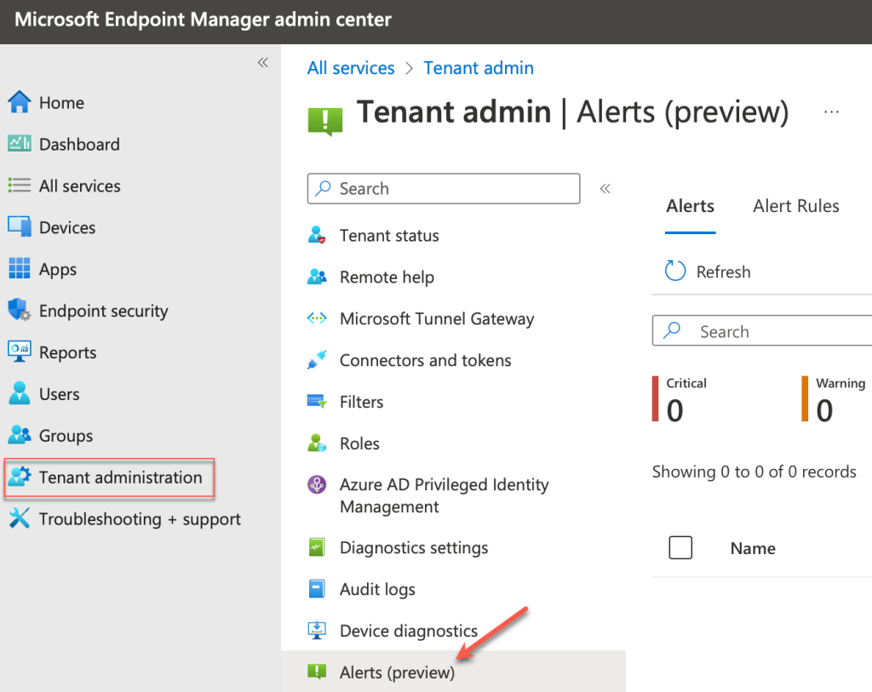
Task: Click the Azure AD Privileged Identity icon
Action: (x=317, y=484)
